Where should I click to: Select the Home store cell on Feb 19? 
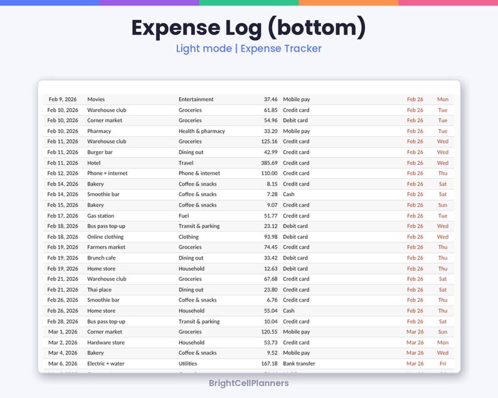[102, 268]
